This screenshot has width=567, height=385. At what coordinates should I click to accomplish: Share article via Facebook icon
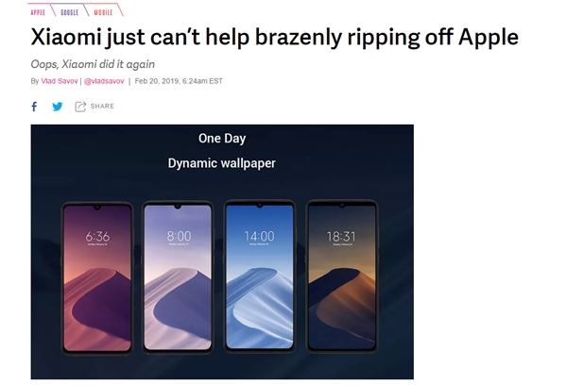pyautogui.click(x=34, y=107)
